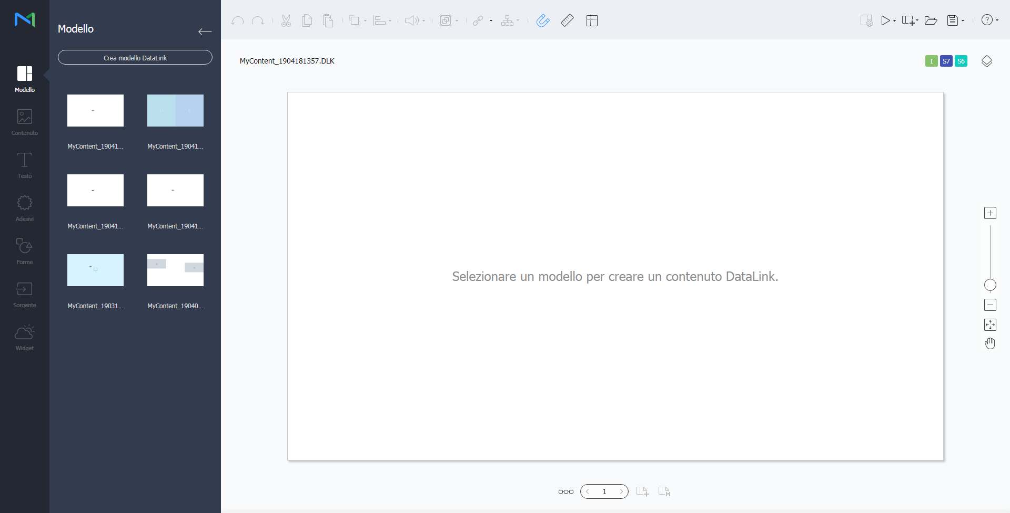Click Crea modello DataLink button
The image size is (1010, 513).
pyautogui.click(x=135, y=58)
